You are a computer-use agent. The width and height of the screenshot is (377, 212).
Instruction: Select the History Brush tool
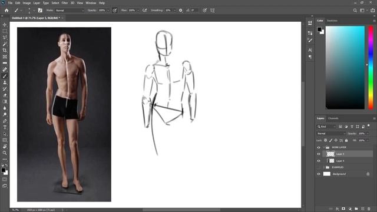(x=5, y=89)
